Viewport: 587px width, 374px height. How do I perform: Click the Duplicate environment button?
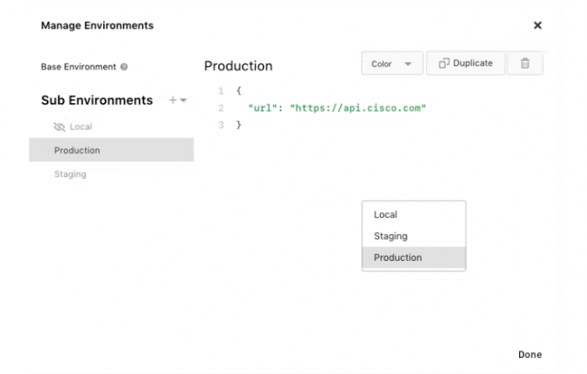point(465,63)
